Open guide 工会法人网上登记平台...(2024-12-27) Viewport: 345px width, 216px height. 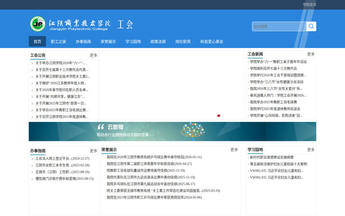[63, 159]
